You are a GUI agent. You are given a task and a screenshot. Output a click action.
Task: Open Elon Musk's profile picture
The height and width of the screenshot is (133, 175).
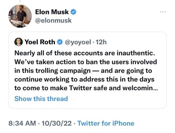(20, 16)
